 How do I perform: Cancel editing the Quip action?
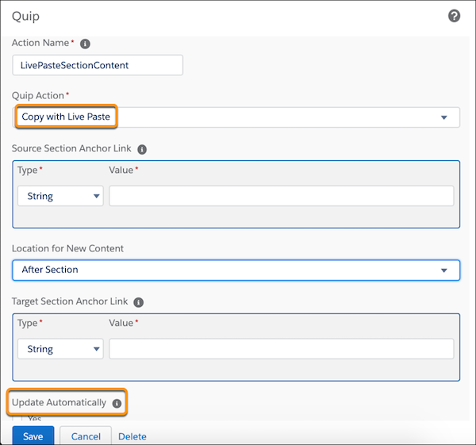[86, 436]
